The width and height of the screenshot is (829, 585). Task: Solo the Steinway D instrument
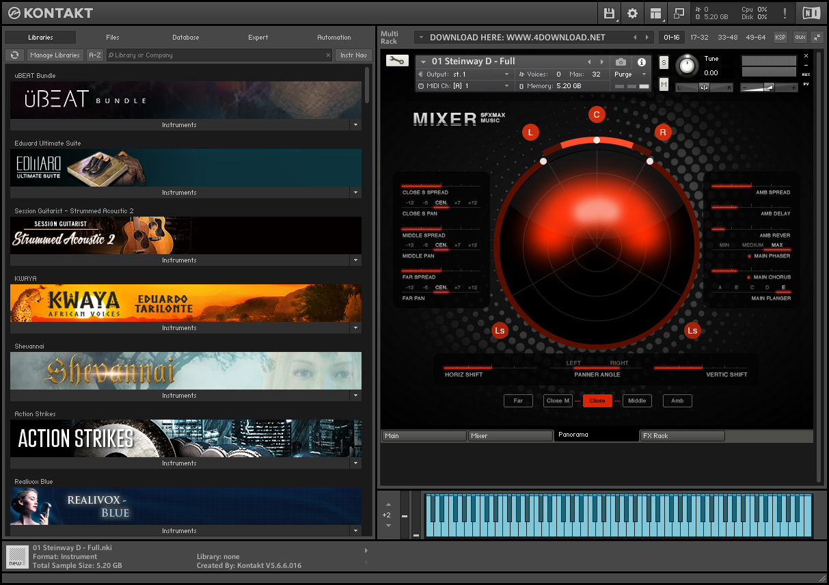[x=664, y=62]
